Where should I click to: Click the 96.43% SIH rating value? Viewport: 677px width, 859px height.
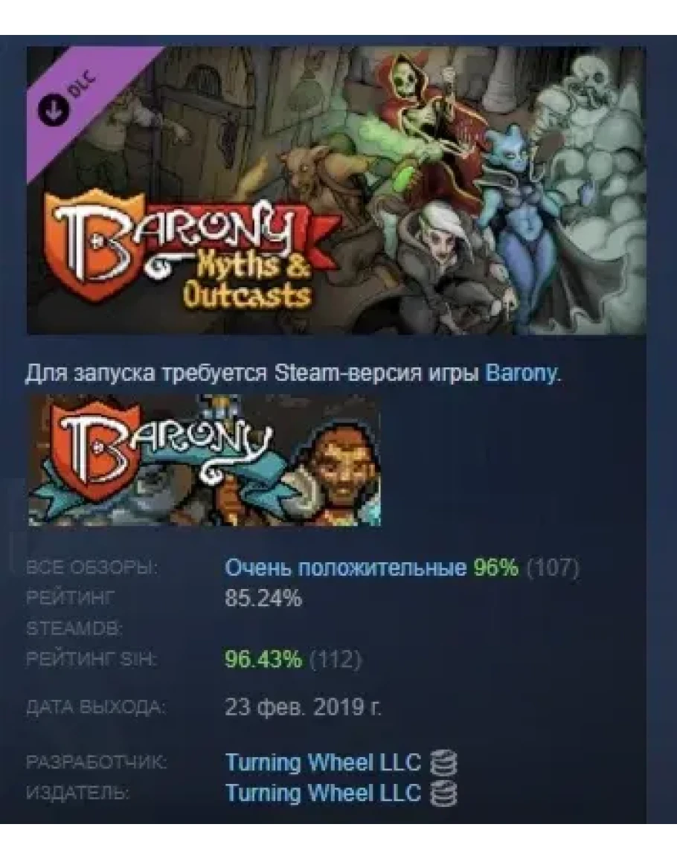click(x=263, y=659)
